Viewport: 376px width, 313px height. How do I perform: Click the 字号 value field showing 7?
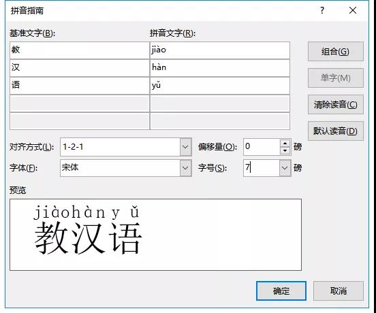[261, 168]
